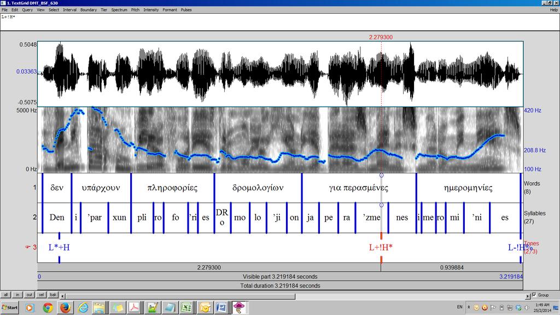Screen dimensions: 560x315
Task: Select the word interval 'δεν'
Action: (x=57, y=188)
